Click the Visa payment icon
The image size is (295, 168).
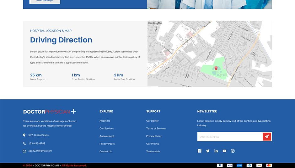(x=230, y=165)
